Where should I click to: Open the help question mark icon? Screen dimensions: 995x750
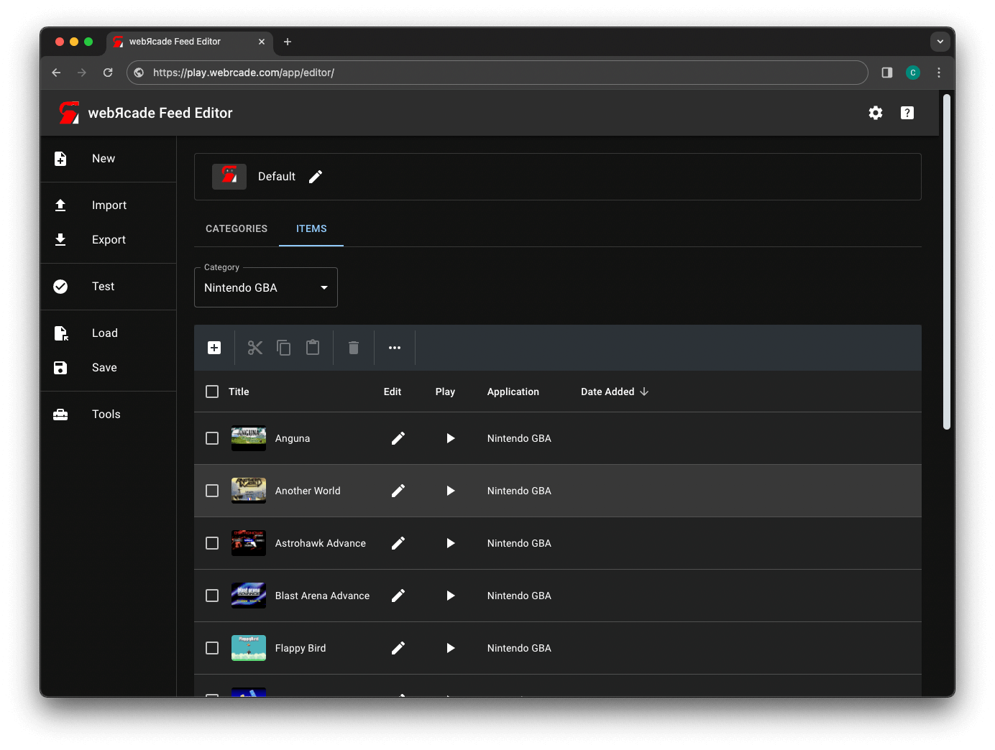[907, 113]
